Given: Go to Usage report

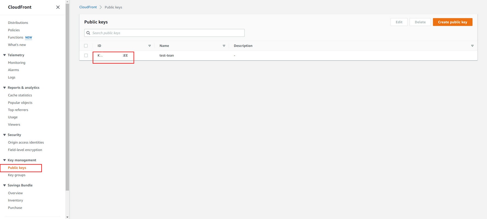Looking at the screenshot, I should point(13,117).
